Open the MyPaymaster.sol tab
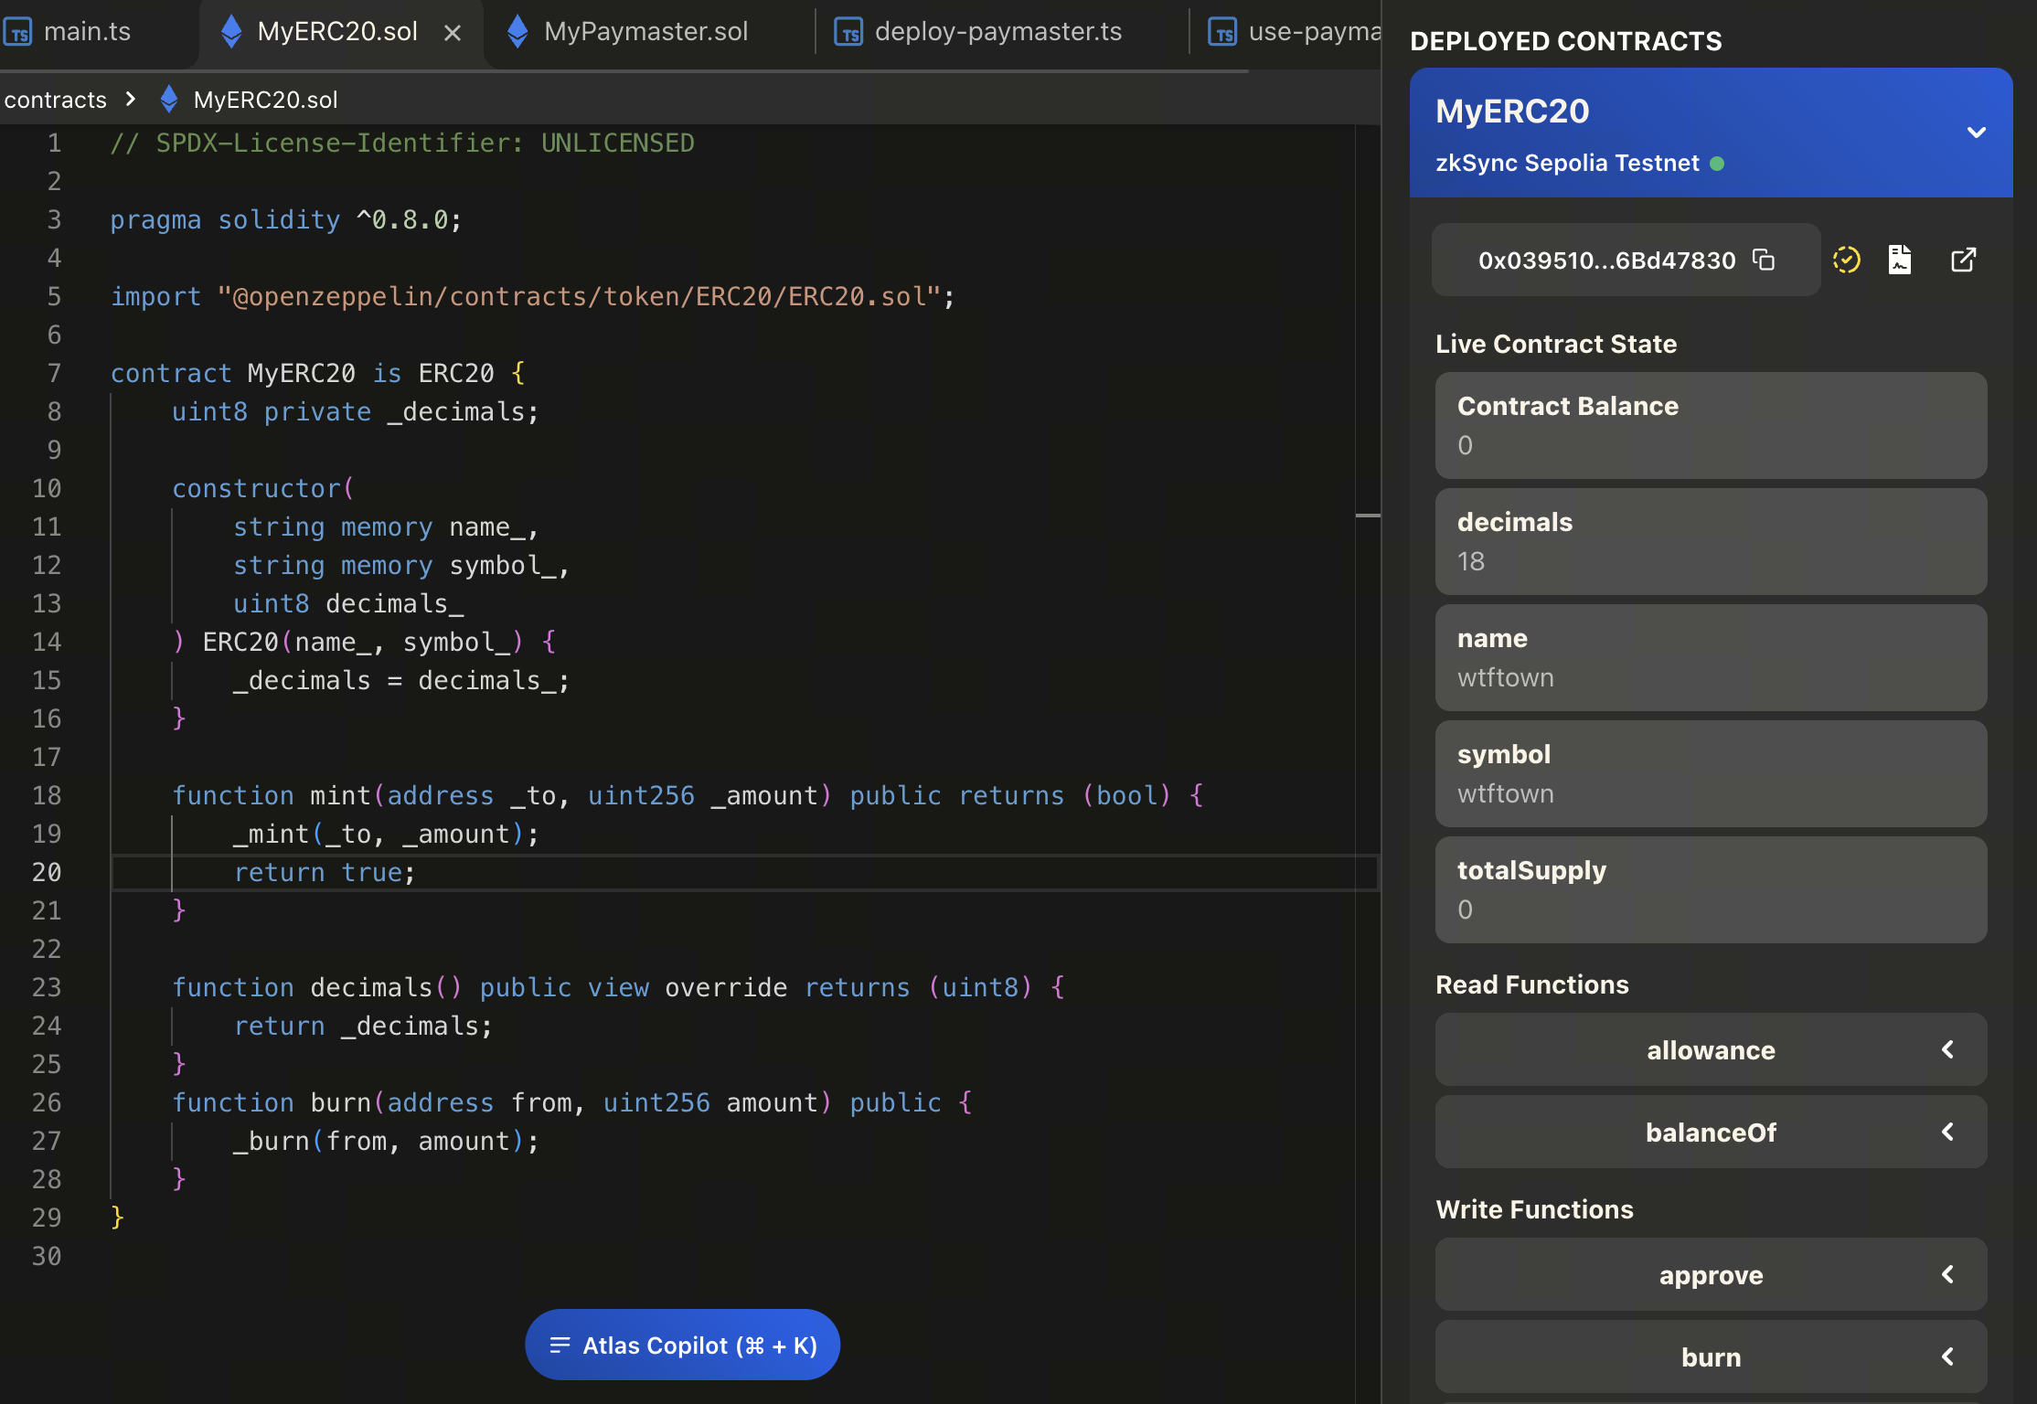 point(645,32)
